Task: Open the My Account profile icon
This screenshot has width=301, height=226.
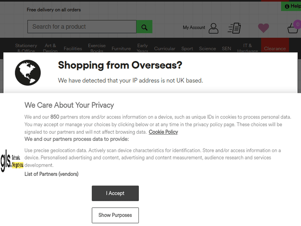Action: (214, 28)
